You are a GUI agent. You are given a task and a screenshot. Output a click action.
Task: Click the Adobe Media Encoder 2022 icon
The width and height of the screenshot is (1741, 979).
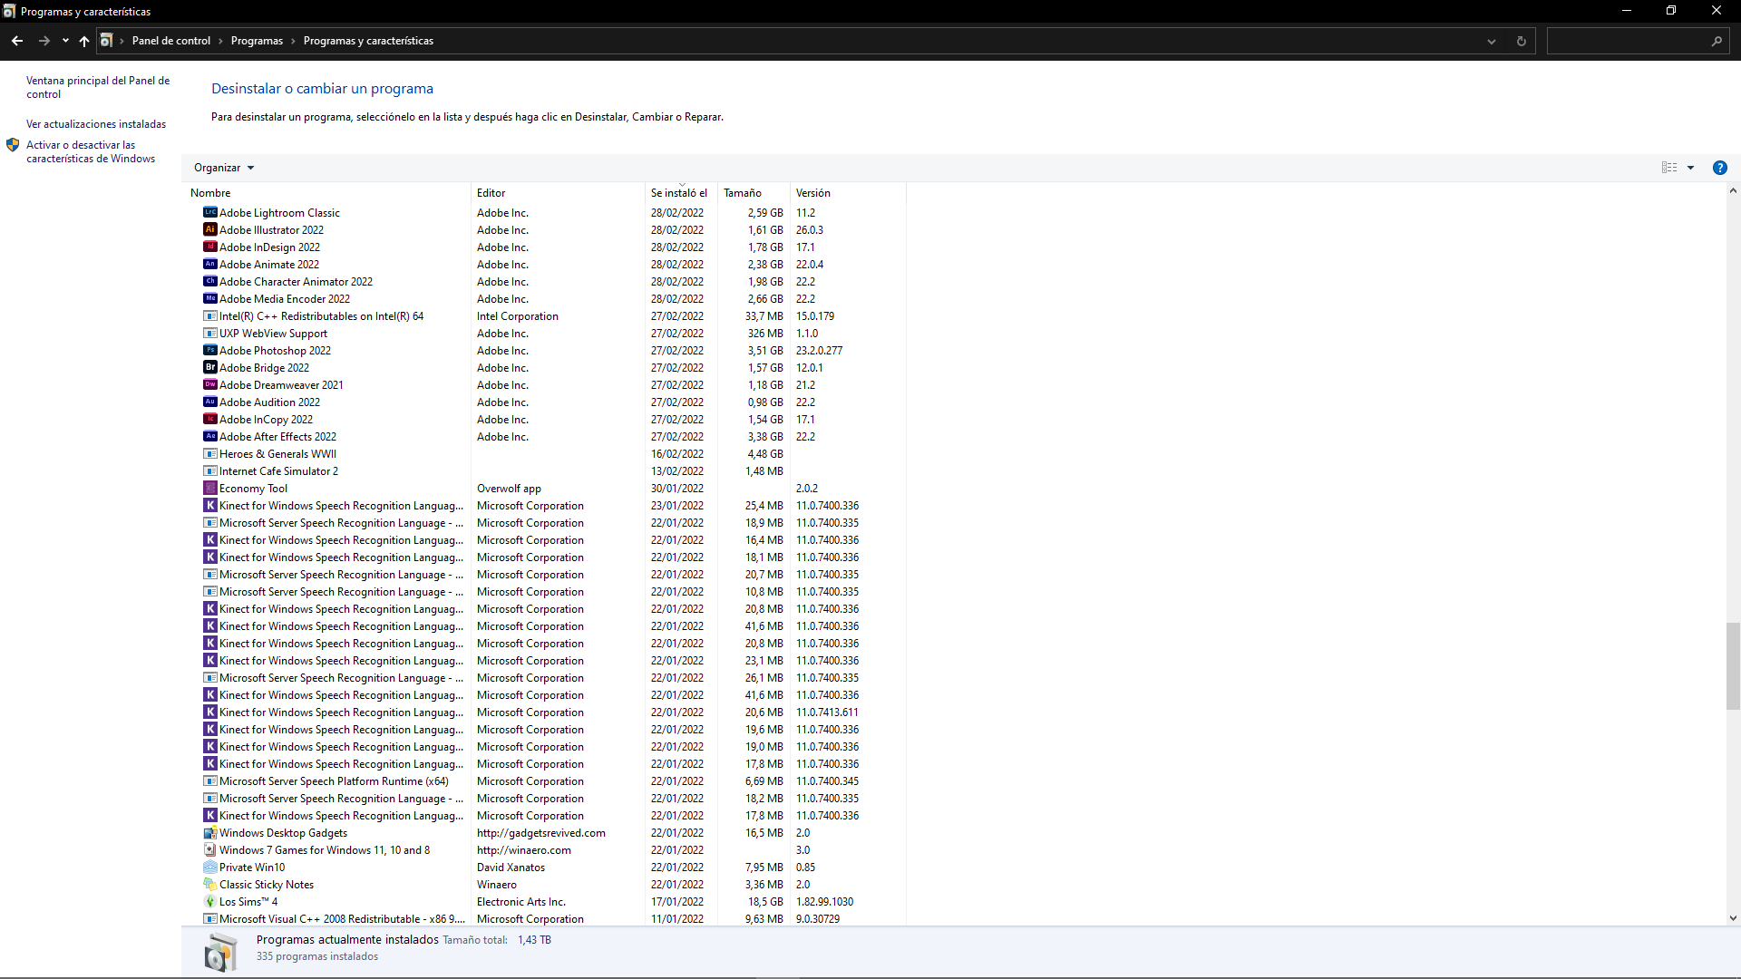click(x=210, y=298)
